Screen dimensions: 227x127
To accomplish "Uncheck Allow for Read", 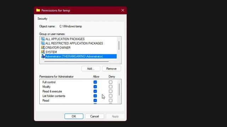I will point(95,101).
